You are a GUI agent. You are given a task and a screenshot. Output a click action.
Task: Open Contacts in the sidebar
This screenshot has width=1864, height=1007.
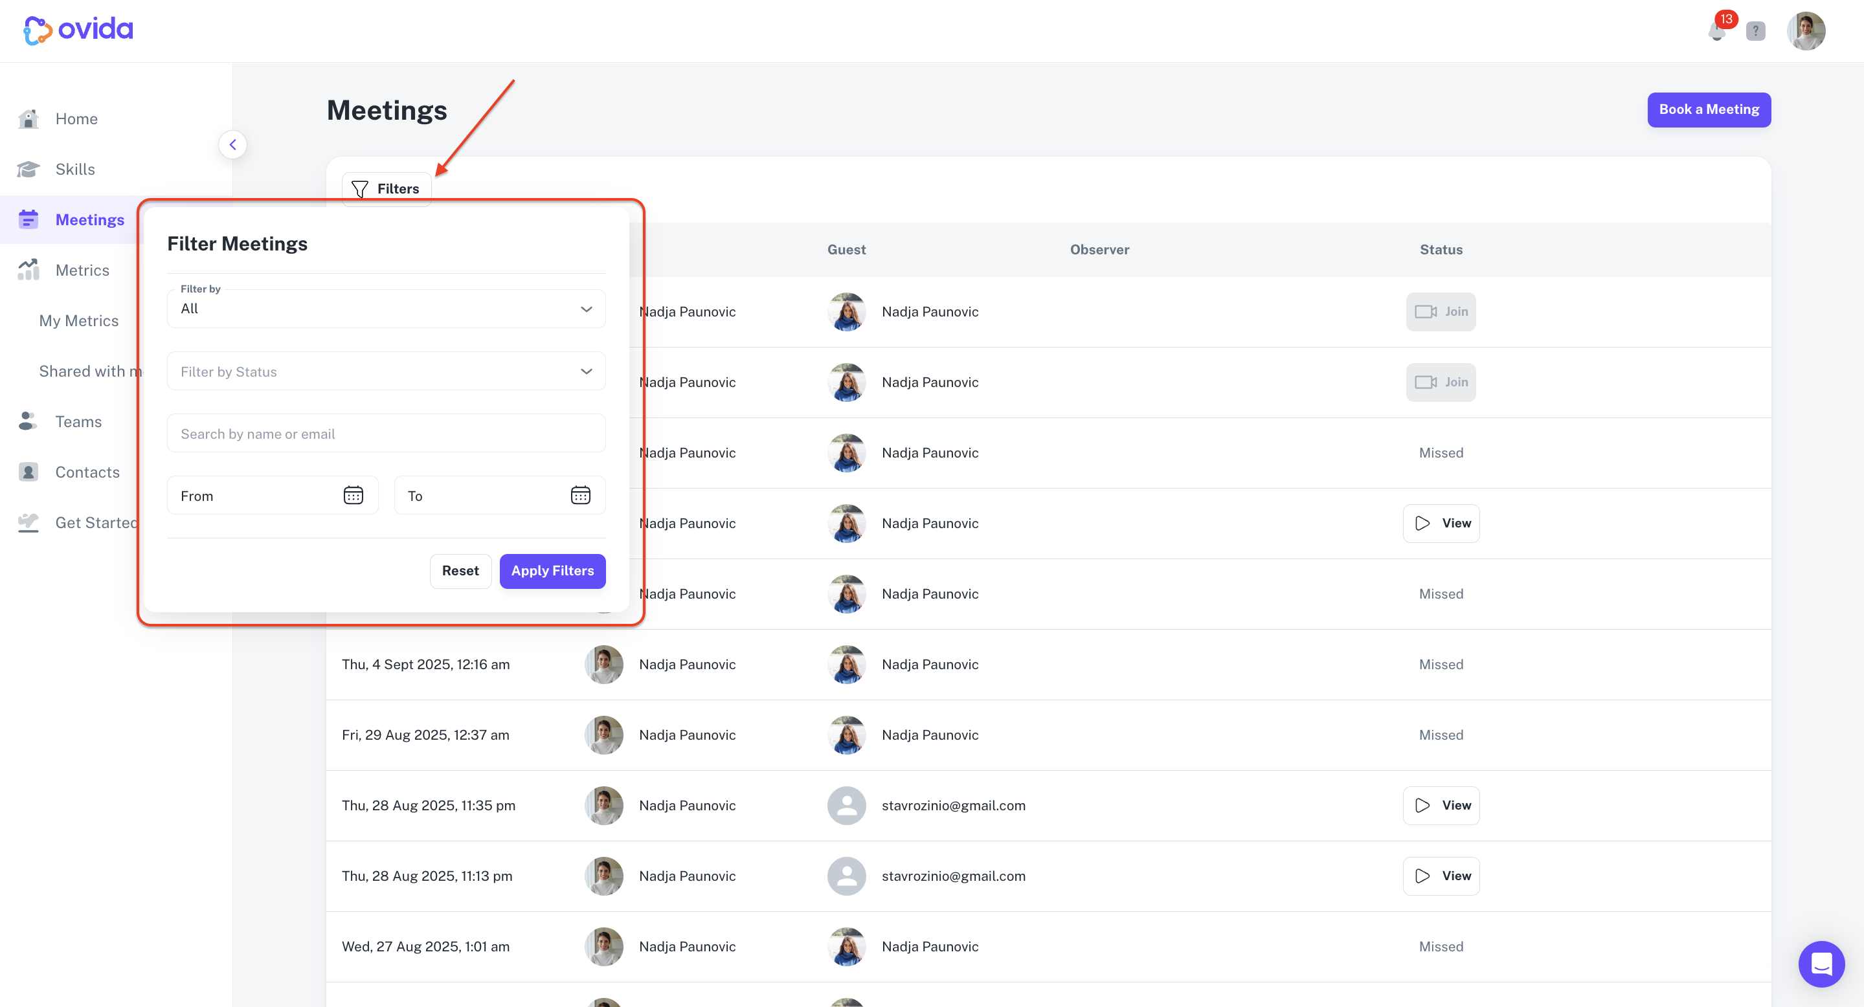(87, 472)
